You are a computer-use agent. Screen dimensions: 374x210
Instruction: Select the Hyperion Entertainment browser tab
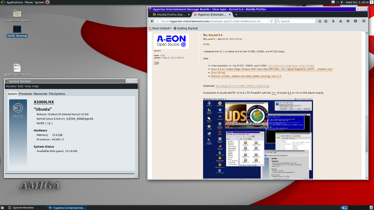coord(212,15)
